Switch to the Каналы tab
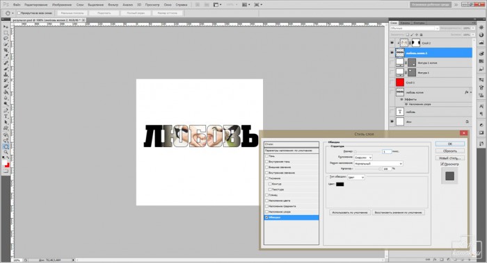Image resolution: width=487 pixels, height=263 pixels. point(405,23)
